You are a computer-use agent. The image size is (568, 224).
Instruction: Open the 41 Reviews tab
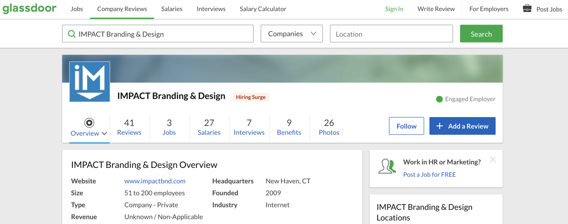click(x=129, y=127)
